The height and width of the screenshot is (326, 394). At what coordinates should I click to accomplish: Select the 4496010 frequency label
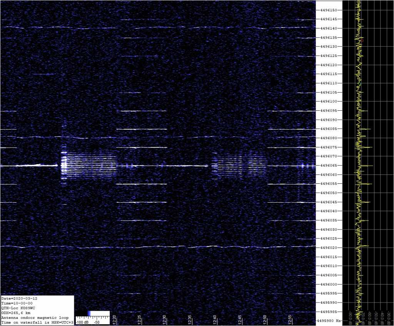[329, 266]
